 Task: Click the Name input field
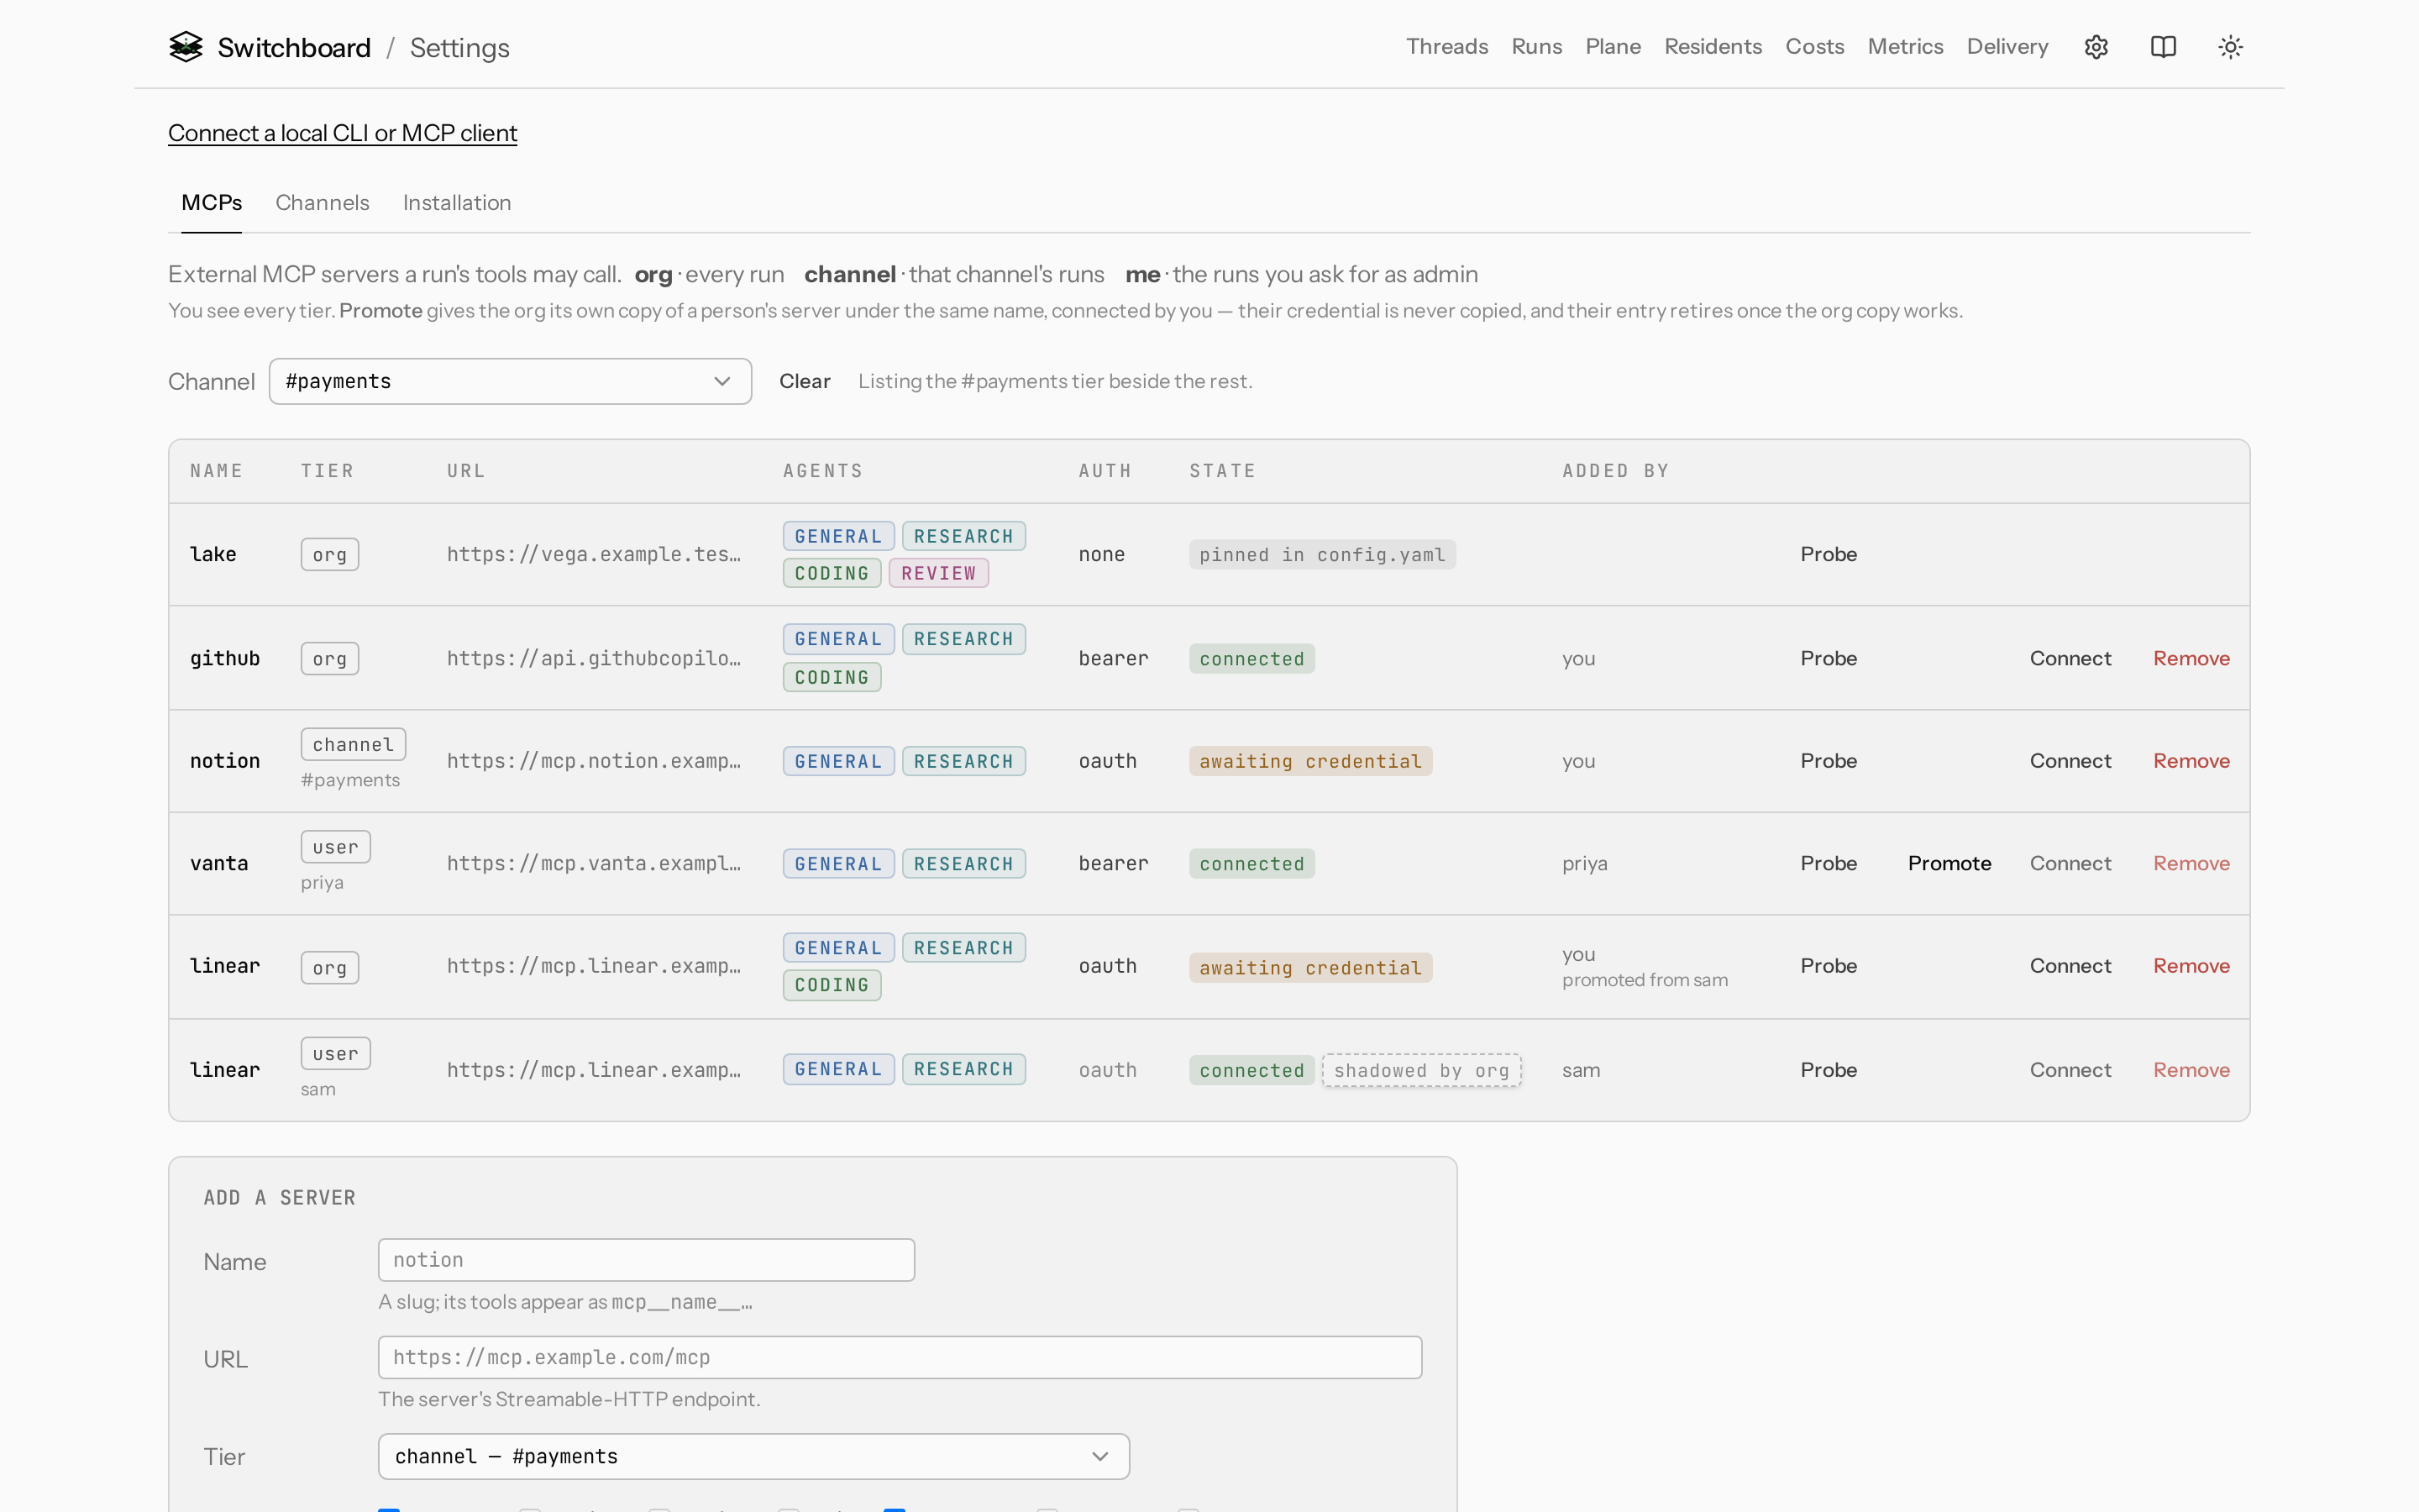pos(646,1260)
